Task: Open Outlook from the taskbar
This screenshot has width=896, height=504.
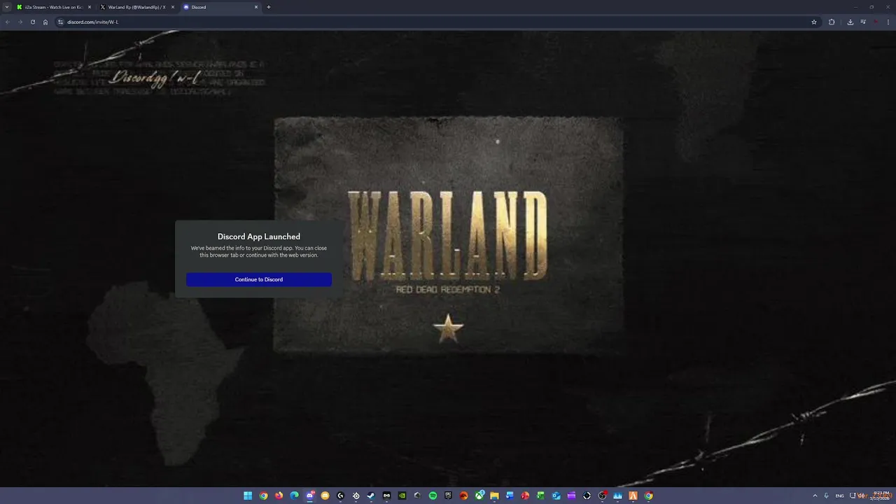Action: pyautogui.click(x=556, y=496)
